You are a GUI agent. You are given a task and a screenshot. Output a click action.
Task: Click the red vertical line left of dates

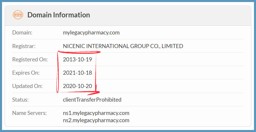tap(58, 72)
